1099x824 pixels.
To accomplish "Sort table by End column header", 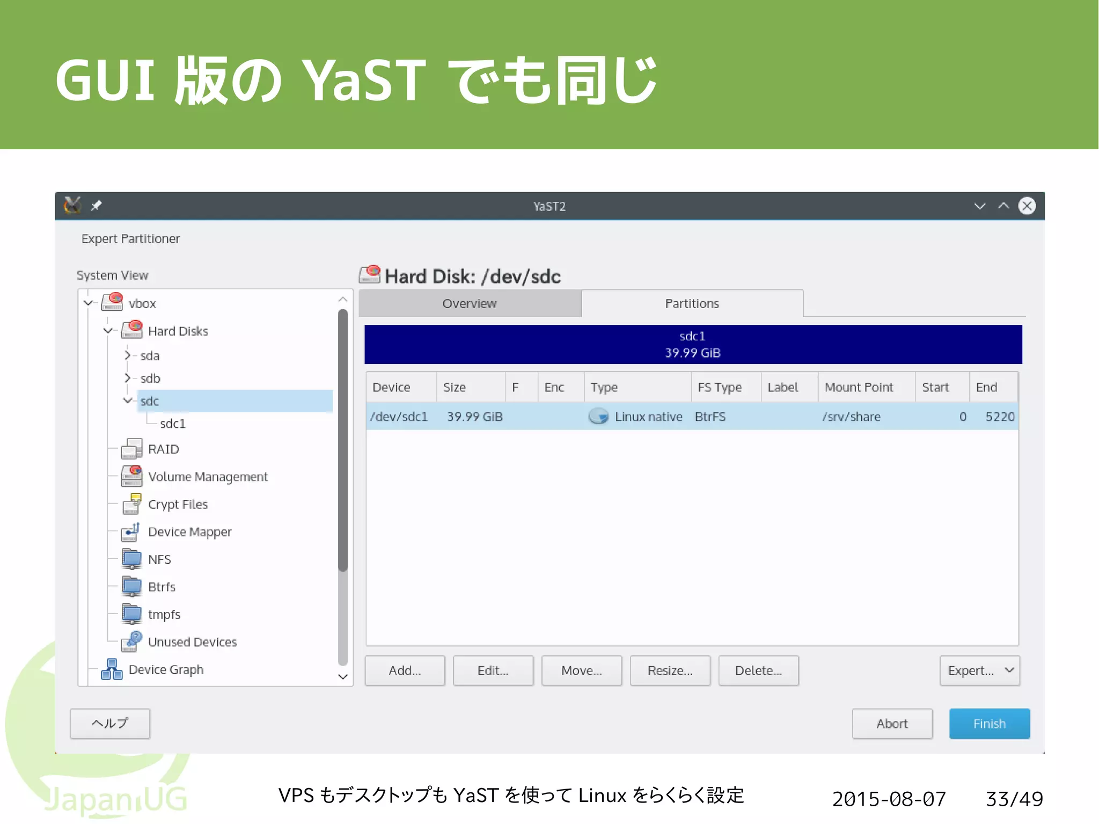I will [x=993, y=387].
